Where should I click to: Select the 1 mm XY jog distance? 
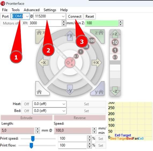[x=81, y=52]
